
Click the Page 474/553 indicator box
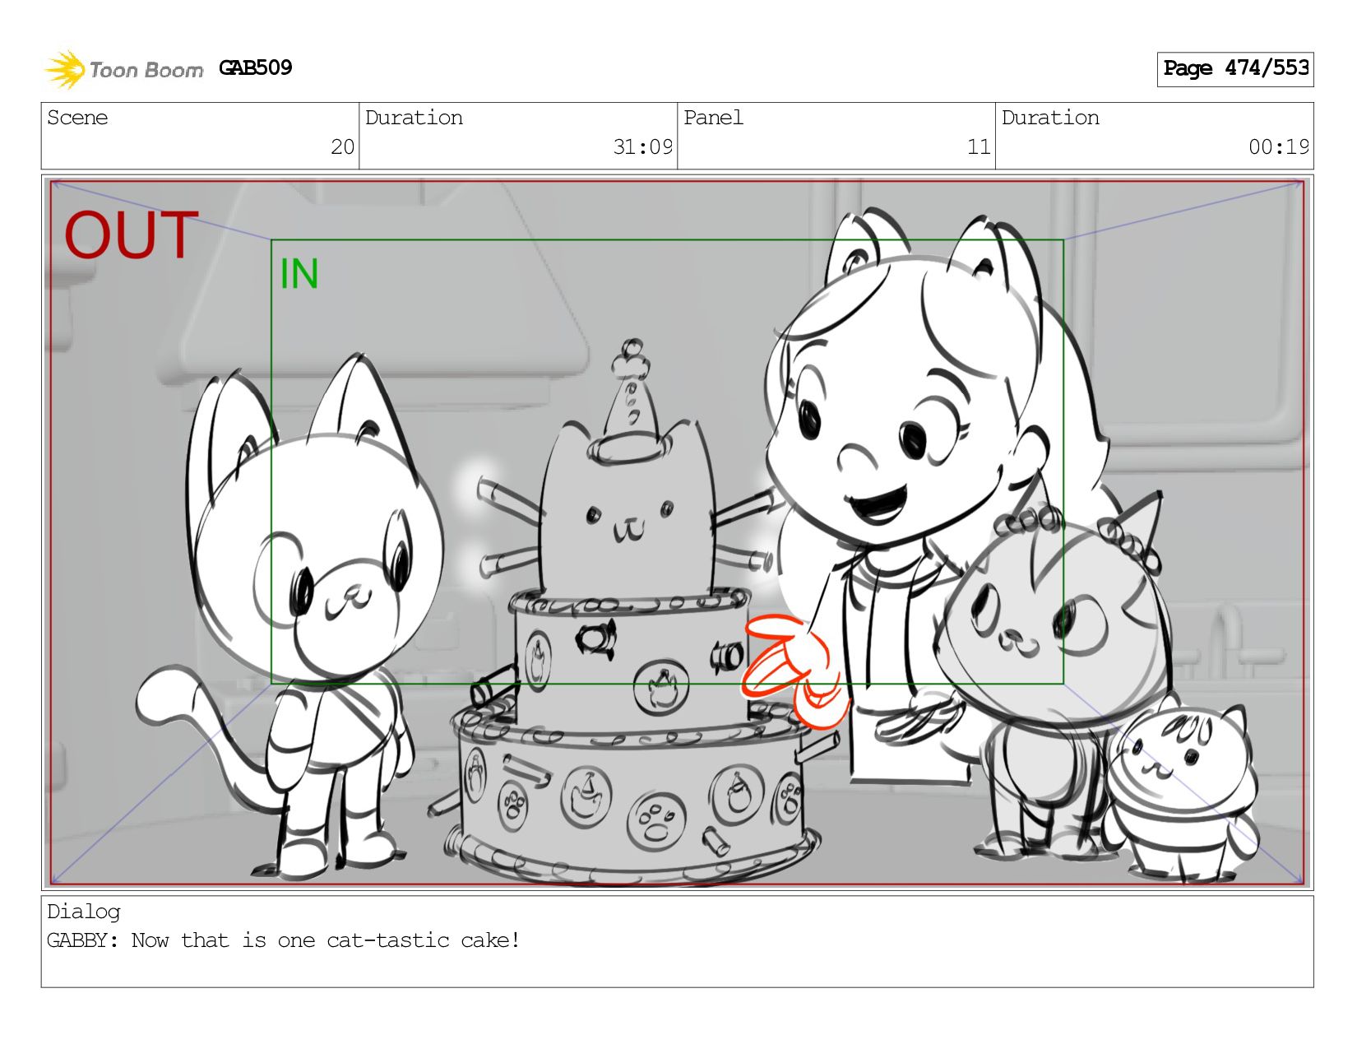click(x=1234, y=69)
